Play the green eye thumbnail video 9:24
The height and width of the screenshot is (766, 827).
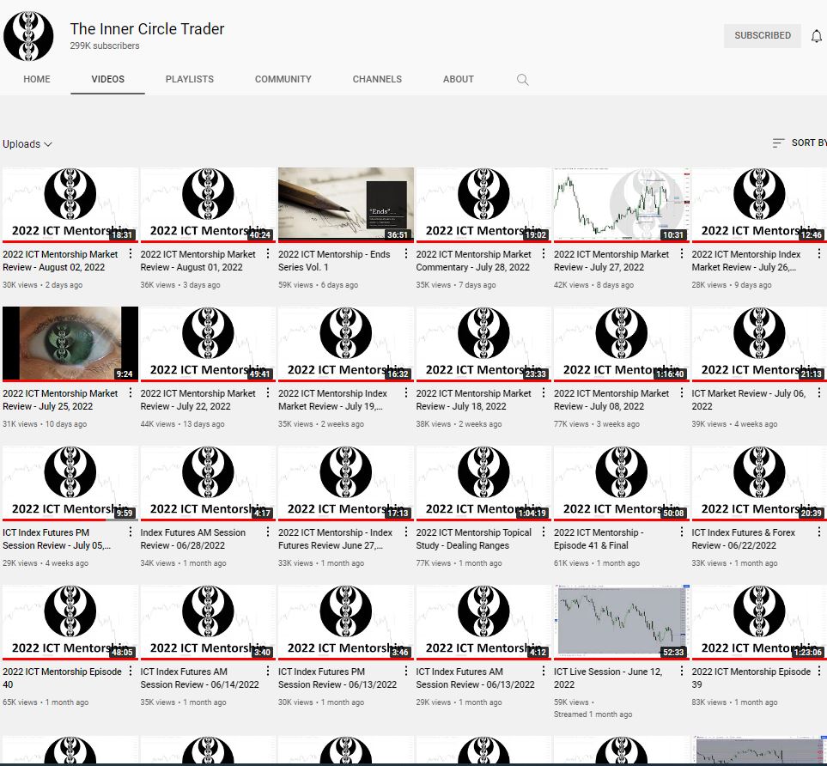70,344
